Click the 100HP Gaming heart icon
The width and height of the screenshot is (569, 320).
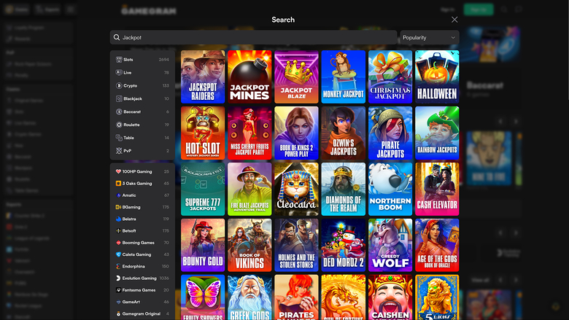point(118,171)
